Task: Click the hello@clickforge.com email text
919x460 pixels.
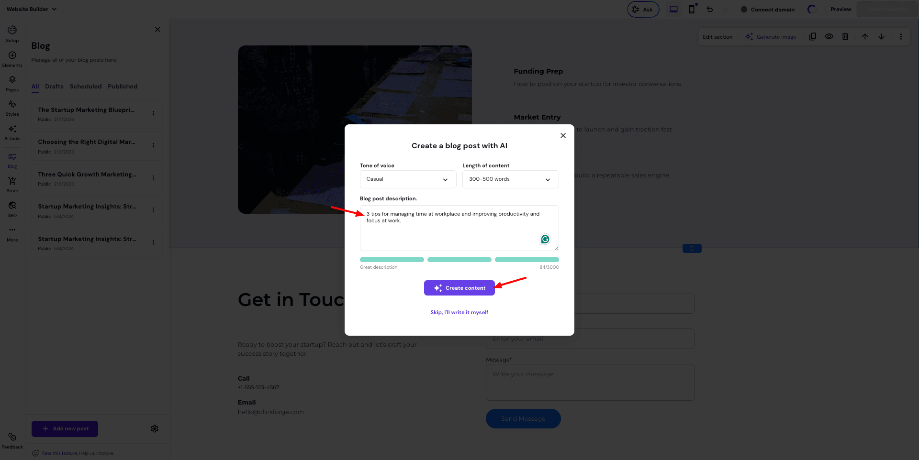Action: [271, 412]
